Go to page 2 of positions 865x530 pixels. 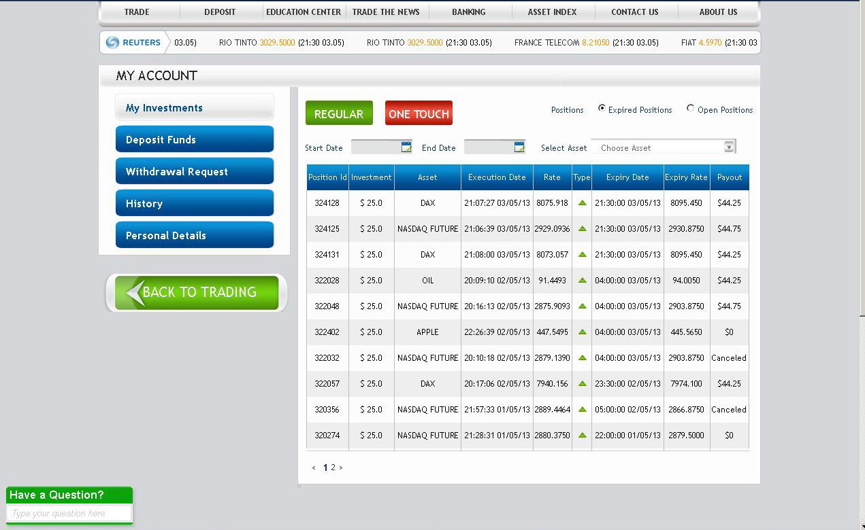pos(333,467)
